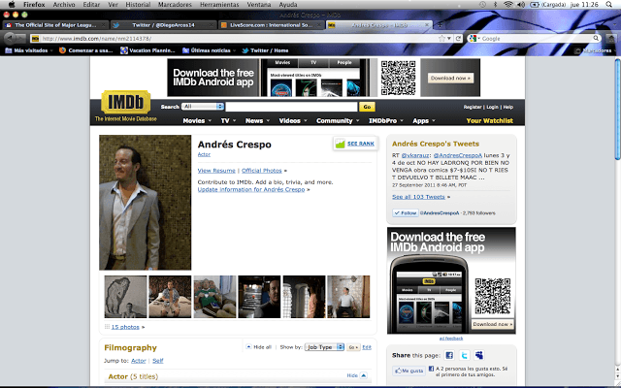Screen dimensions: 621x388
Task: Click Download now in the top banner
Action: coord(450,78)
